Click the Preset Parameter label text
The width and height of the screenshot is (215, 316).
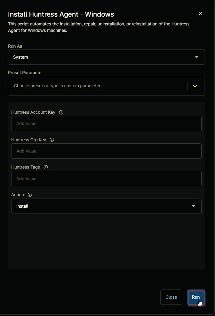[x=26, y=73]
